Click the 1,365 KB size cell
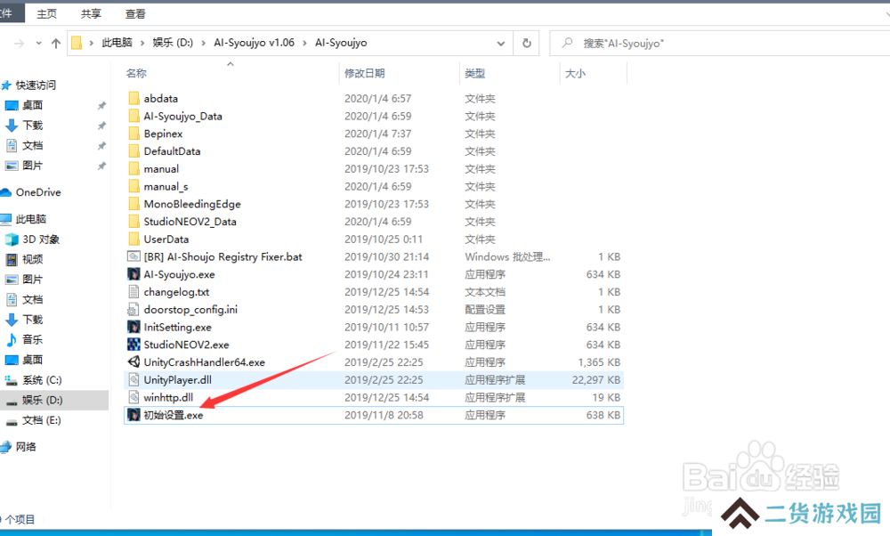The height and width of the screenshot is (536, 890). [599, 362]
